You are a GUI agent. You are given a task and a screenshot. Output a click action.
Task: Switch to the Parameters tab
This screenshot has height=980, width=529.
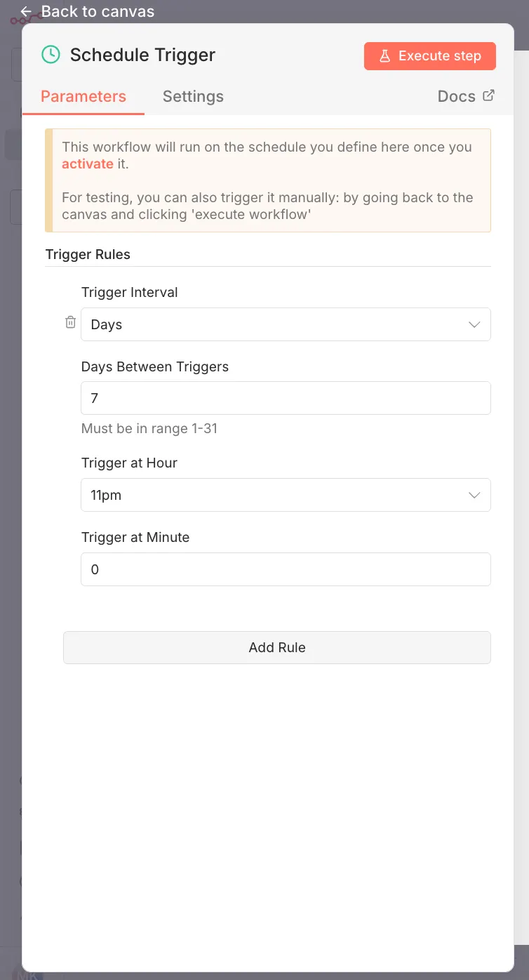(83, 97)
